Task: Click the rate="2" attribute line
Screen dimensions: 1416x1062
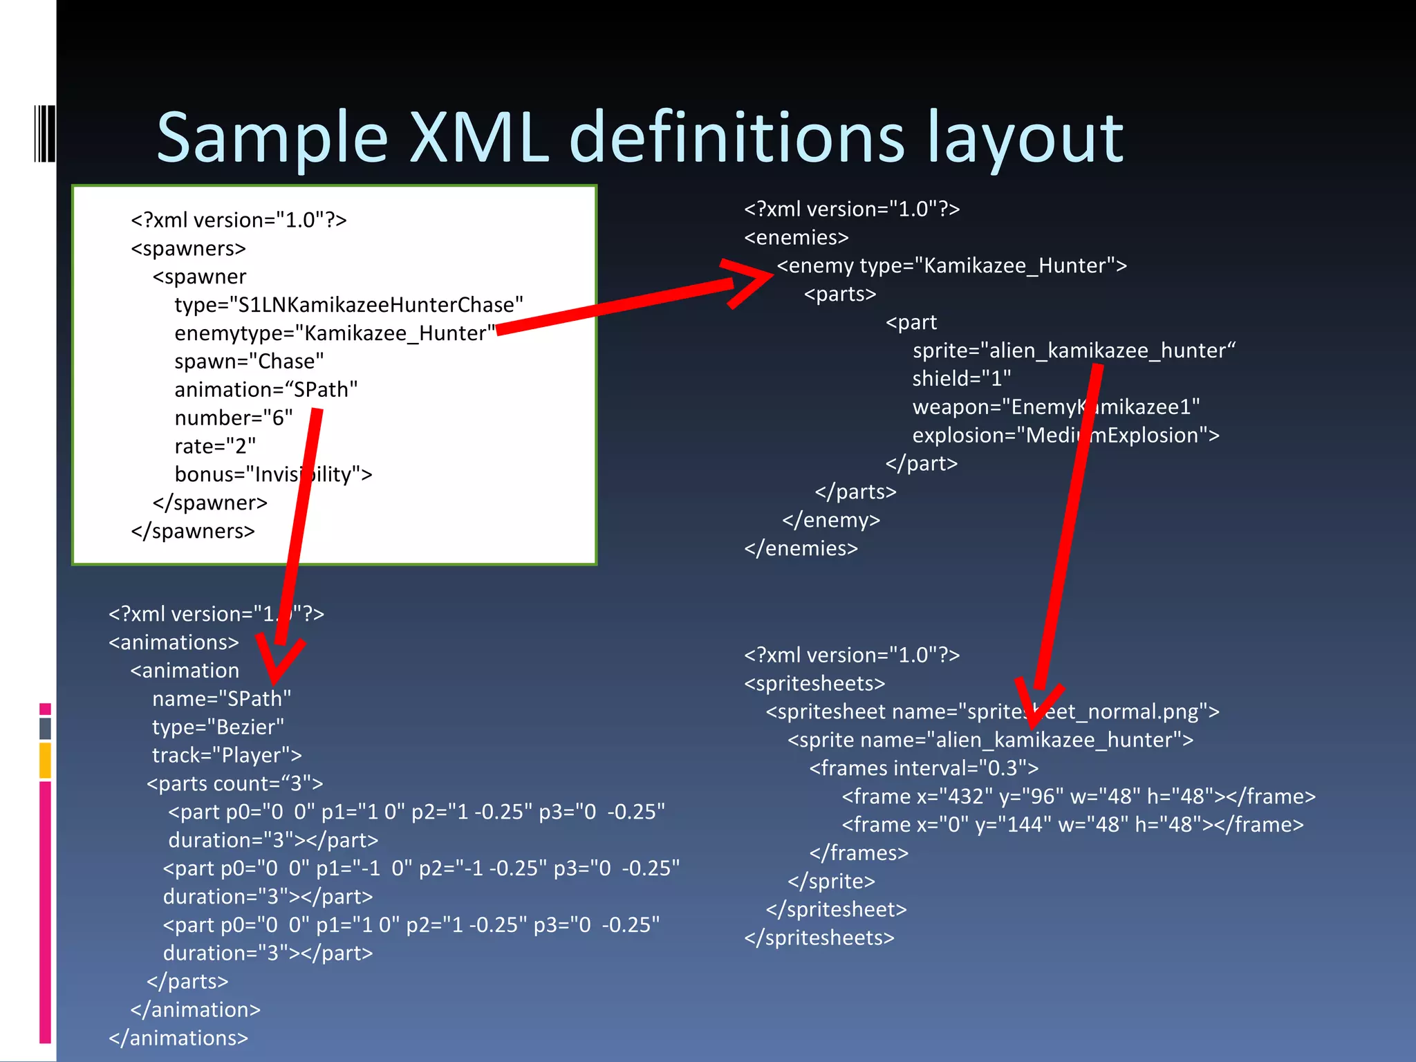Action: coord(215,447)
